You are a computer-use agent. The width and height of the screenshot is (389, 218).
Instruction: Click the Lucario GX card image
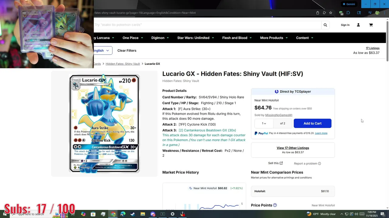tap(104, 124)
